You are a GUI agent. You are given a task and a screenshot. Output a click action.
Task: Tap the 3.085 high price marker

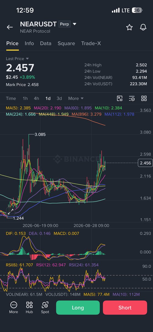[x=40, y=134]
